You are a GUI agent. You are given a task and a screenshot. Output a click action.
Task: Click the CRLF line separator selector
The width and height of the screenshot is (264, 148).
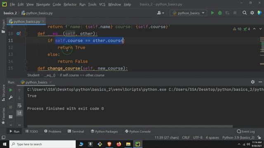coord(186,138)
